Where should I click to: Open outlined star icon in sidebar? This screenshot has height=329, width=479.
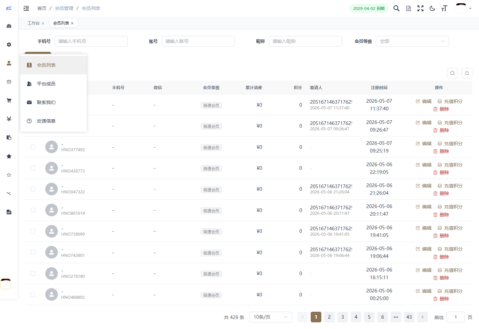pos(9,175)
